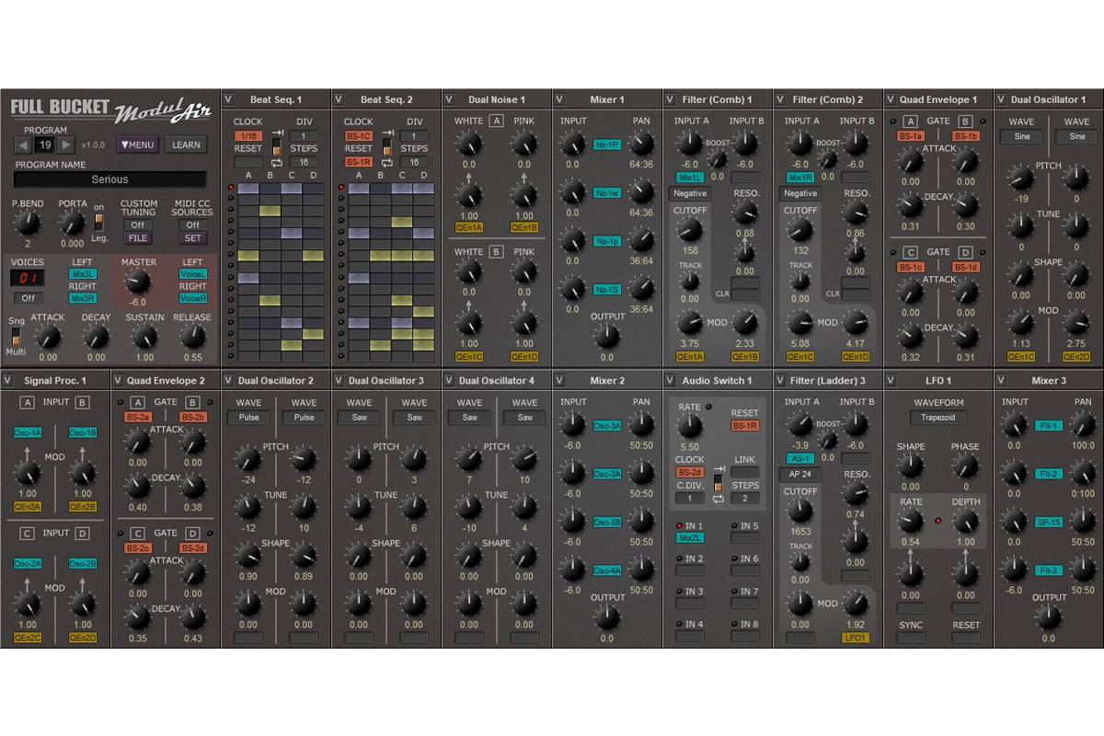Open Mixer 1 module selector V
The image size is (1104, 736).
point(559,99)
